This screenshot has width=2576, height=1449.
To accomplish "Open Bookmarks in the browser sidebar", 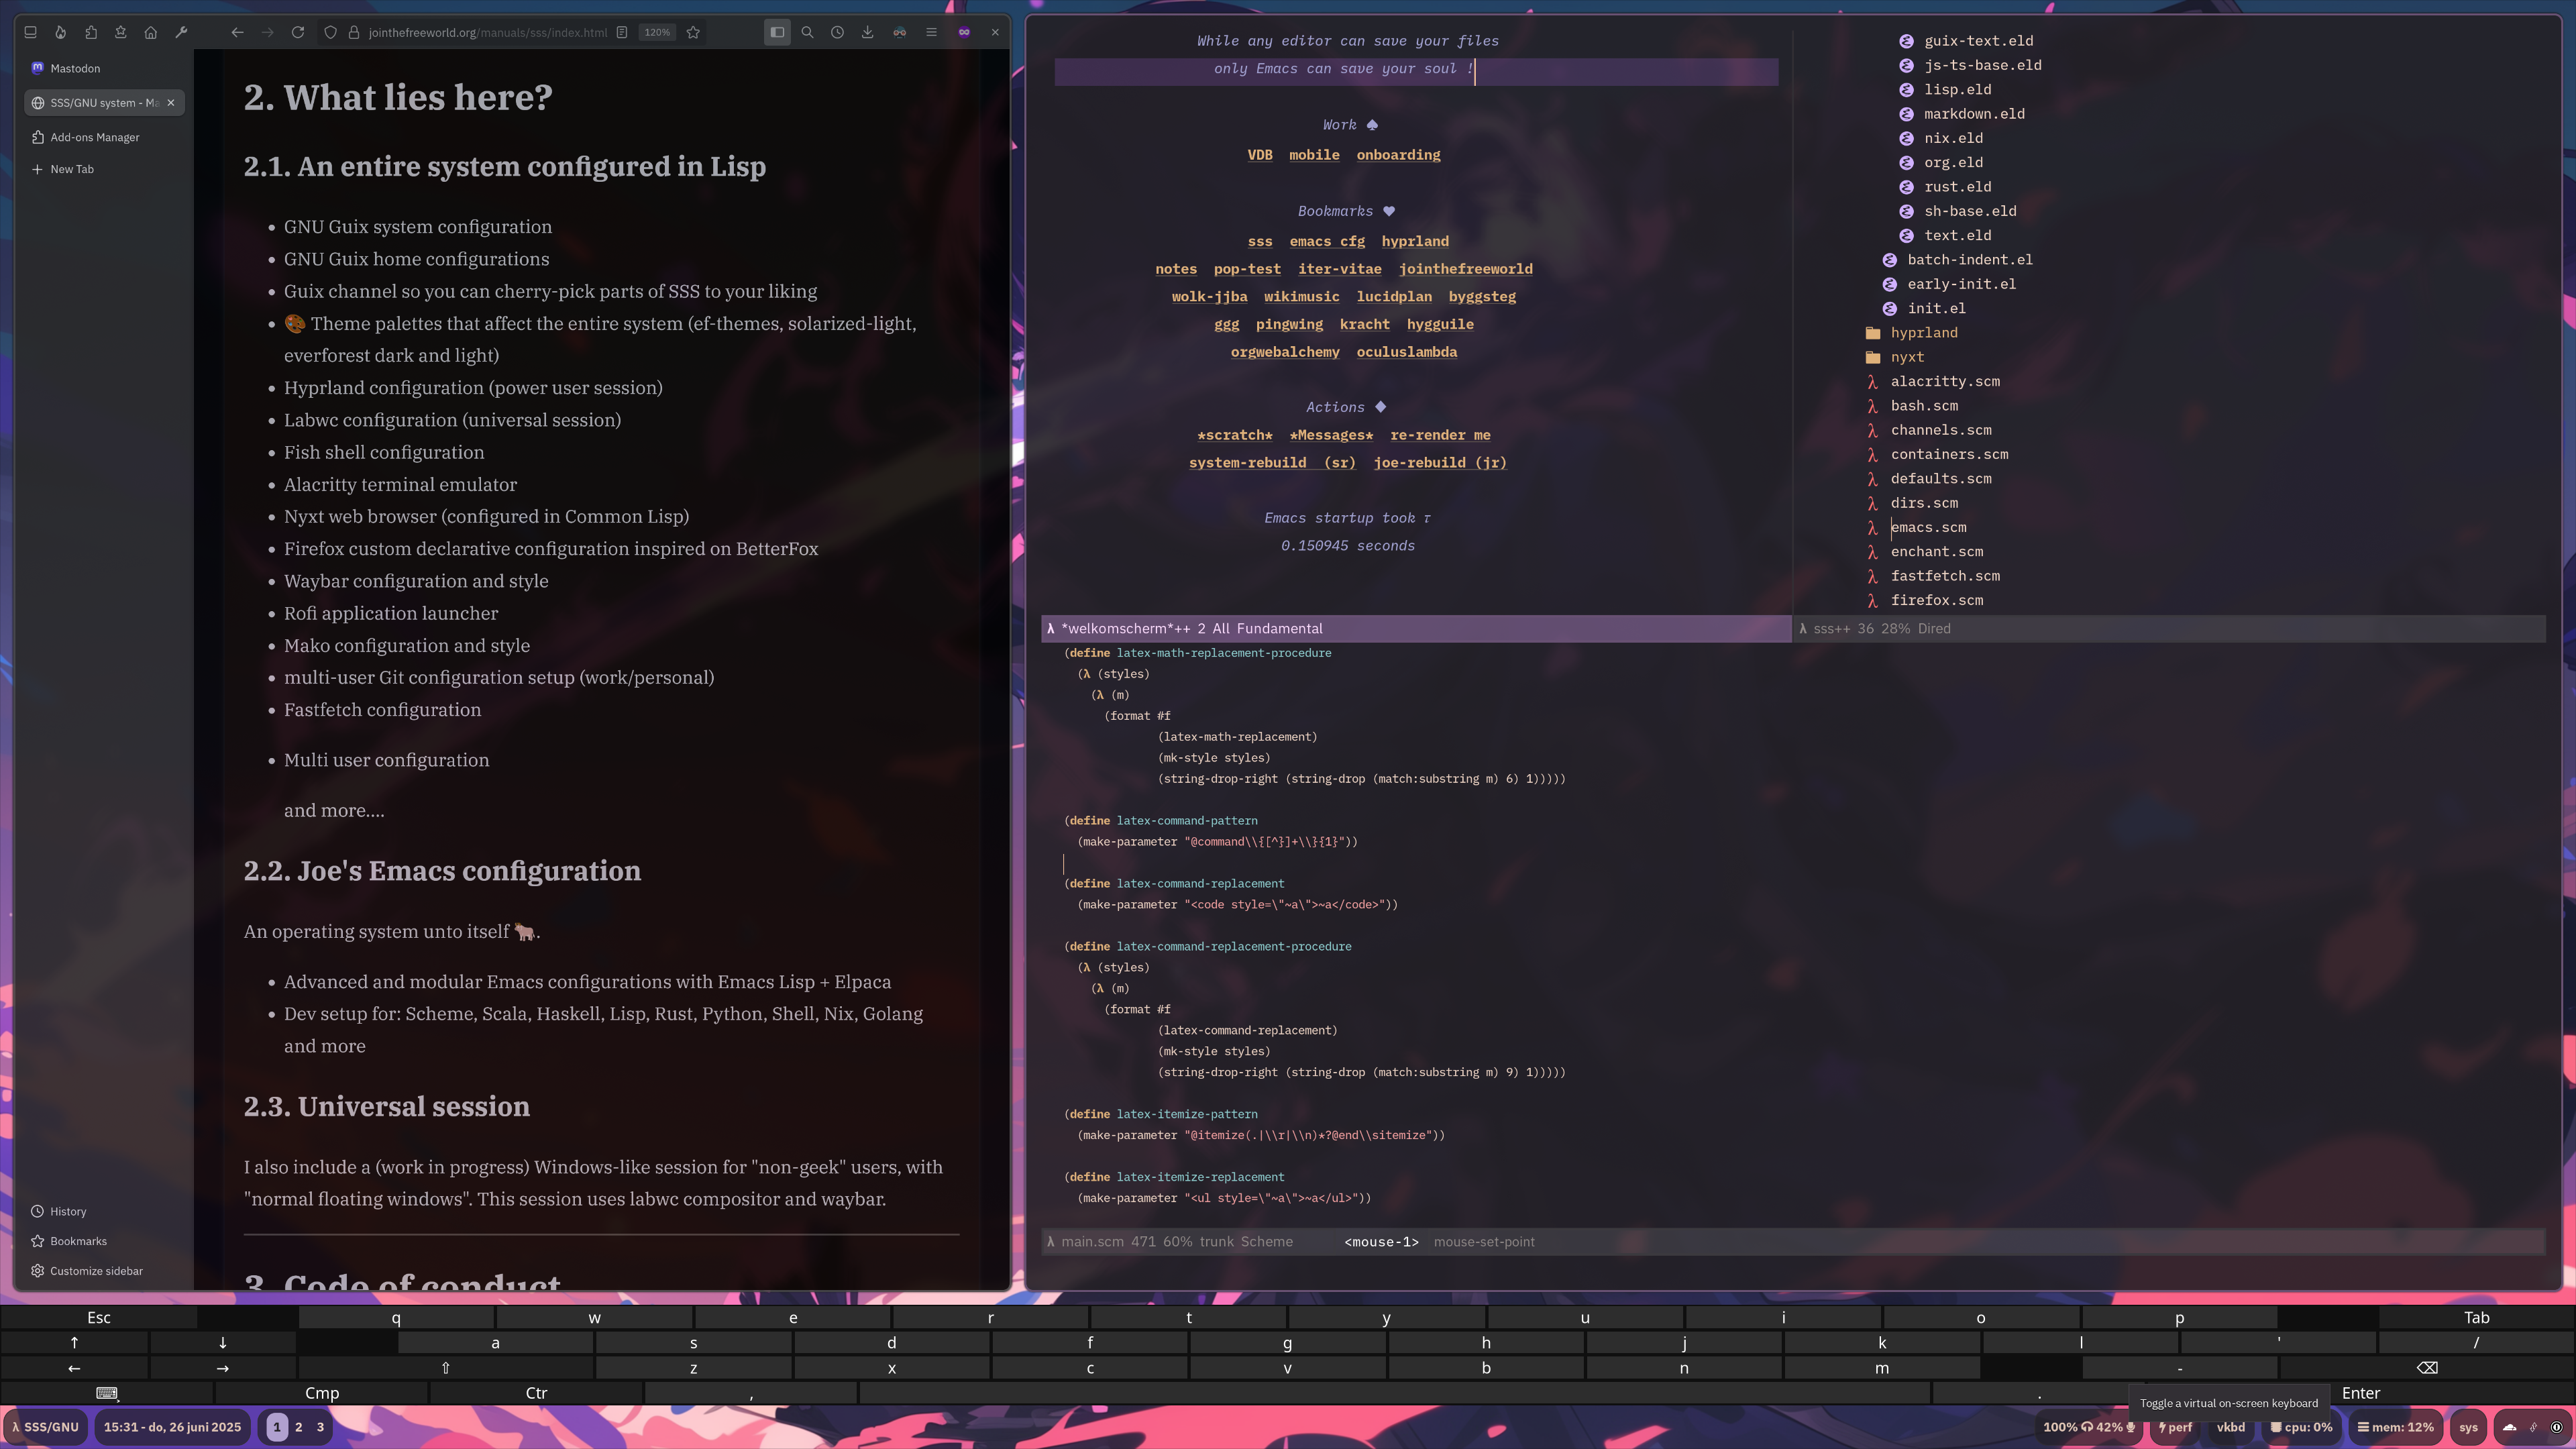I will 69,1241.
